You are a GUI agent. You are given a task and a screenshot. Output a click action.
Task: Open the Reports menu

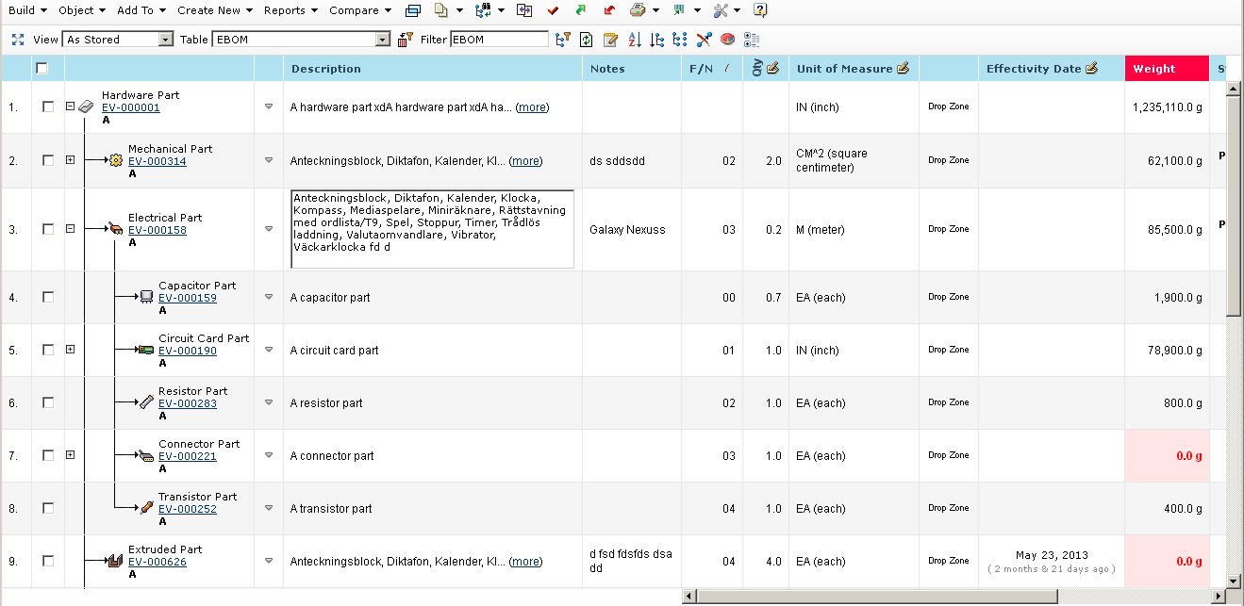290,10
